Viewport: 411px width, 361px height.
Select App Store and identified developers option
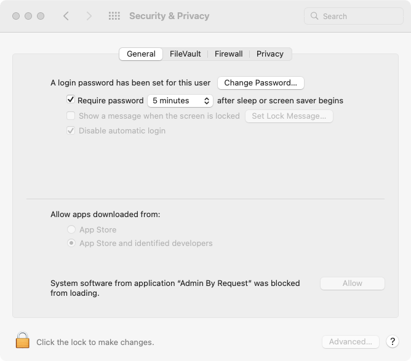[71, 243]
